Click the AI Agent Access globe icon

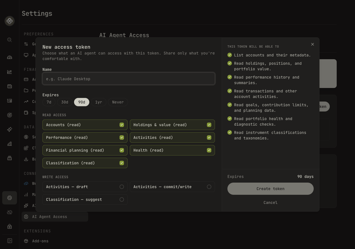click(x=26, y=217)
